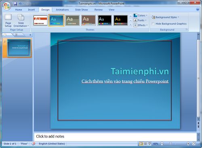Image resolution: width=202 pixels, height=148 pixels.
Task: Show the Slides tab in the left pane
Action: (x=5, y=35)
